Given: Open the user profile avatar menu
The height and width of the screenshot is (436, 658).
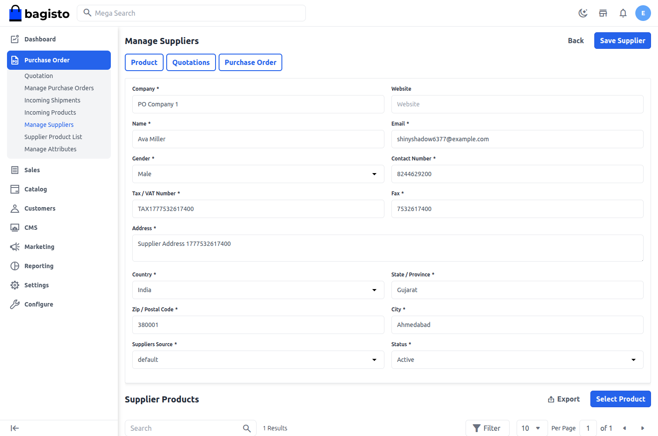Looking at the screenshot, I should pyautogui.click(x=643, y=13).
